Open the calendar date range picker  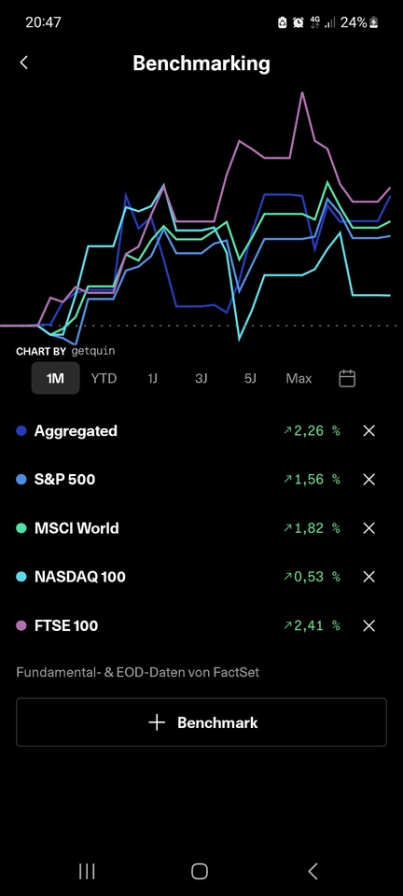pyautogui.click(x=347, y=378)
